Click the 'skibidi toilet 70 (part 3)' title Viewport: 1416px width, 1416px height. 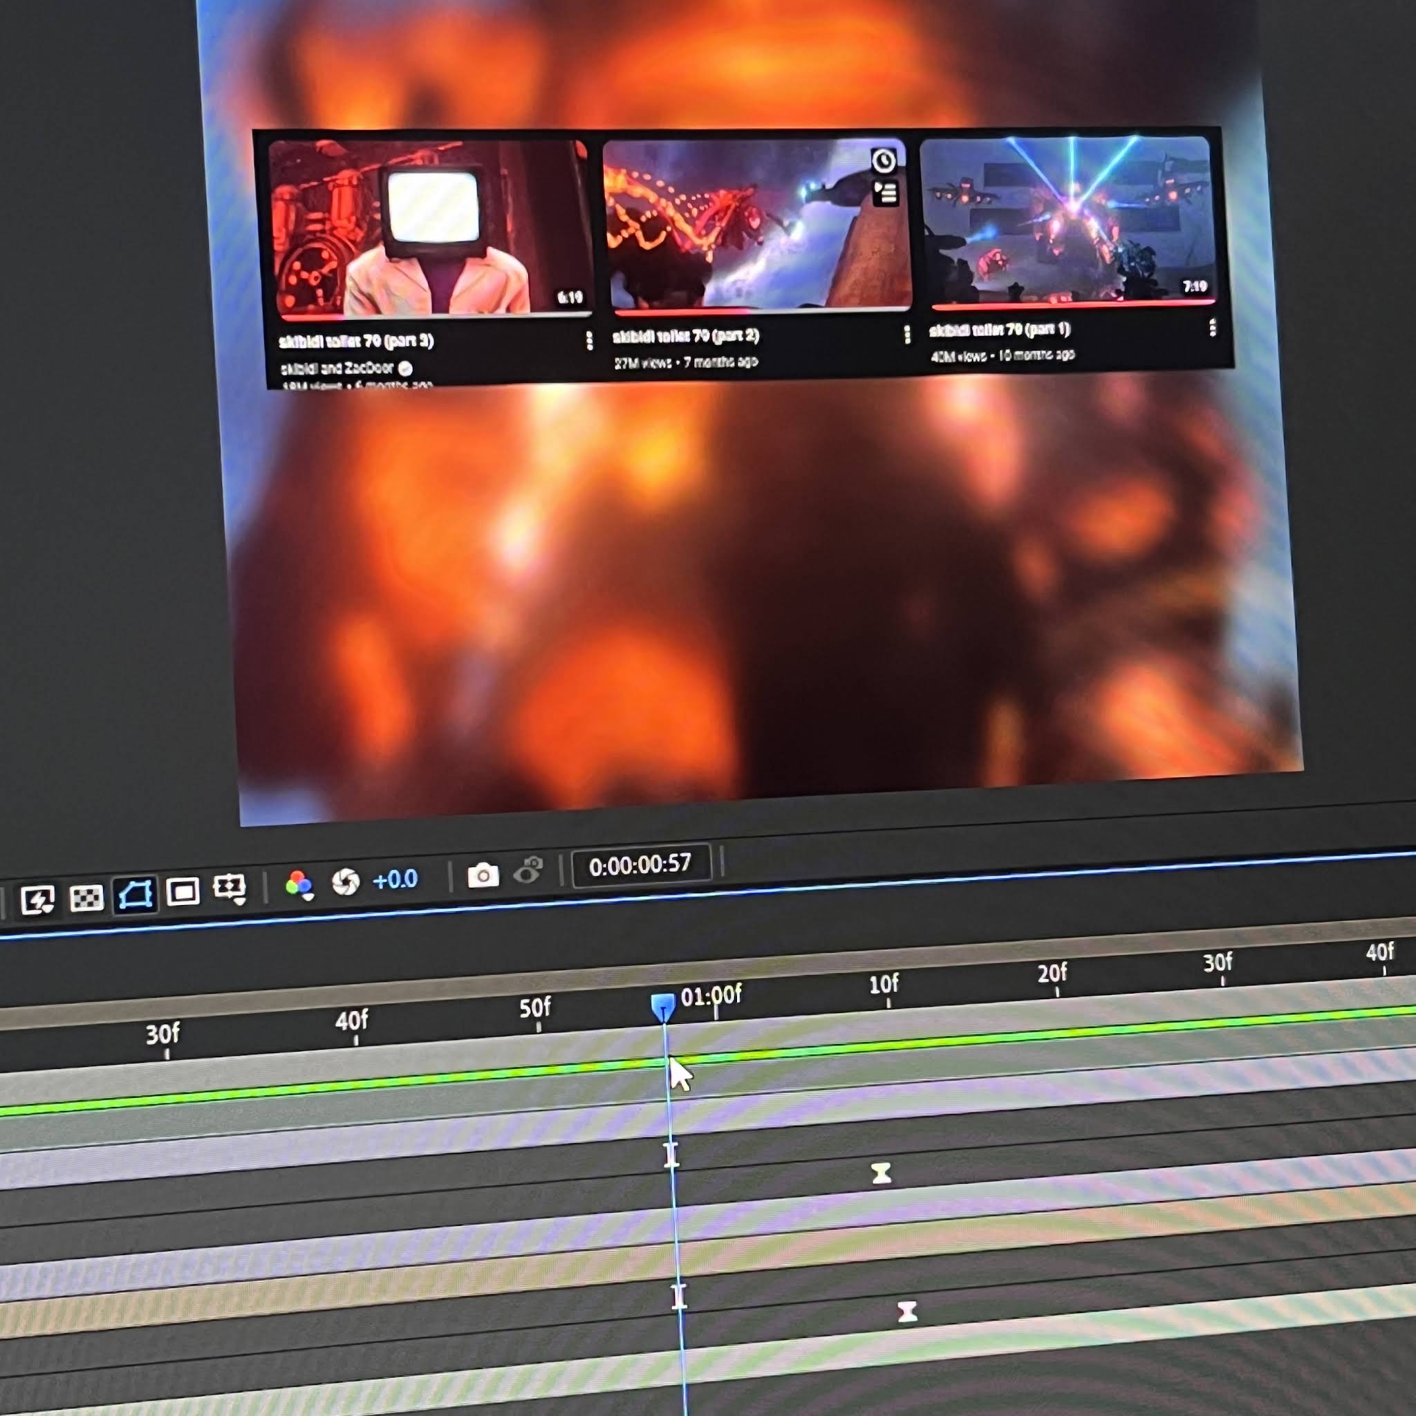pos(356,342)
